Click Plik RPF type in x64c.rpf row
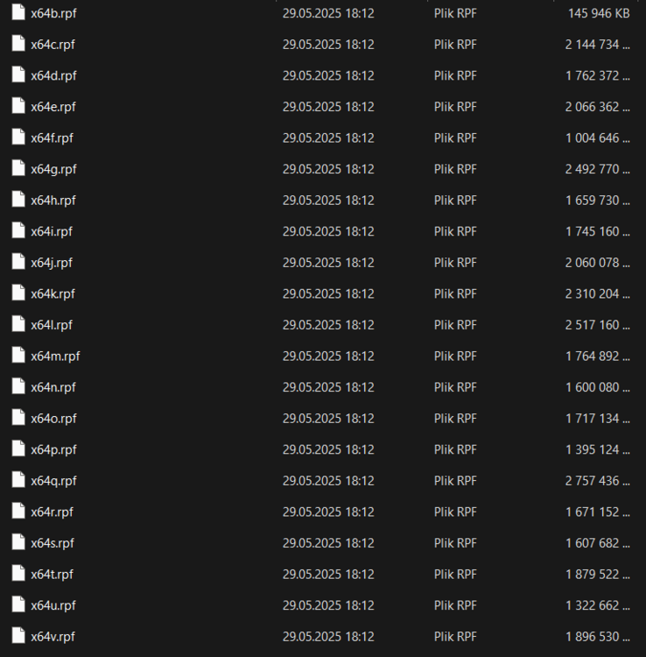646x657 pixels. 455,45
